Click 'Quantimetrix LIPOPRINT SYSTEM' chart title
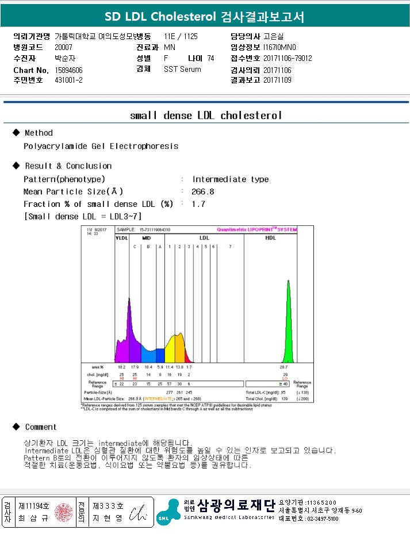 (x=257, y=229)
